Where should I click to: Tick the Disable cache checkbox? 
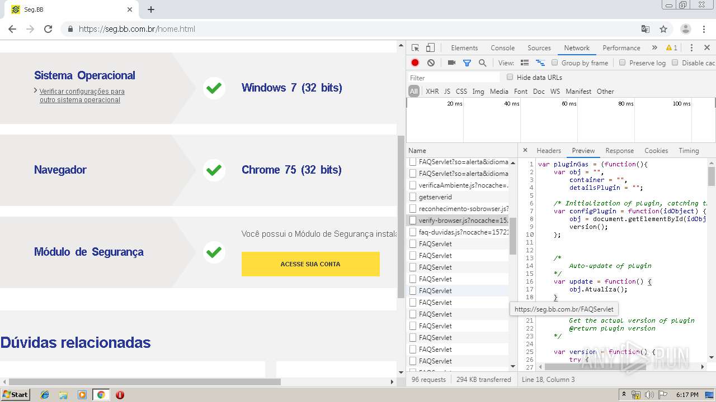click(675, 63)
